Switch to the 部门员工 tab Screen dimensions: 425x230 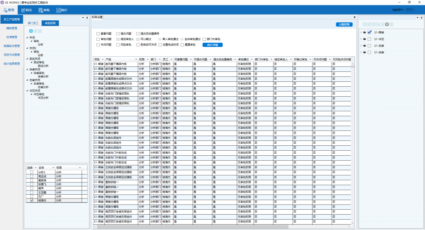(x=34, y=23)
